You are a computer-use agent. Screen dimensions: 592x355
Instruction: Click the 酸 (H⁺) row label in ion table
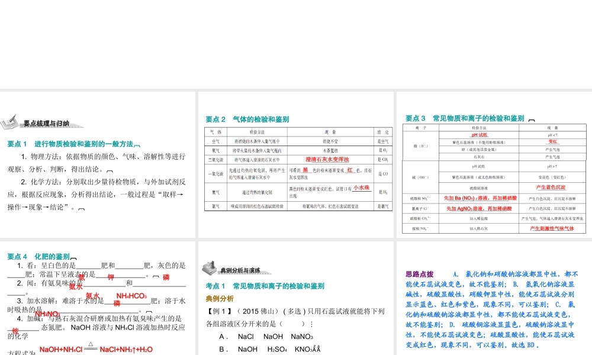[x=420, y=146]
